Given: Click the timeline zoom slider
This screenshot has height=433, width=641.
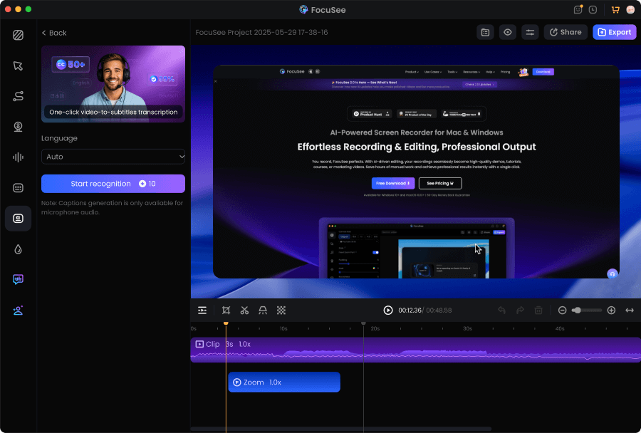Looking at the screenshot, I should click(585, 311).
